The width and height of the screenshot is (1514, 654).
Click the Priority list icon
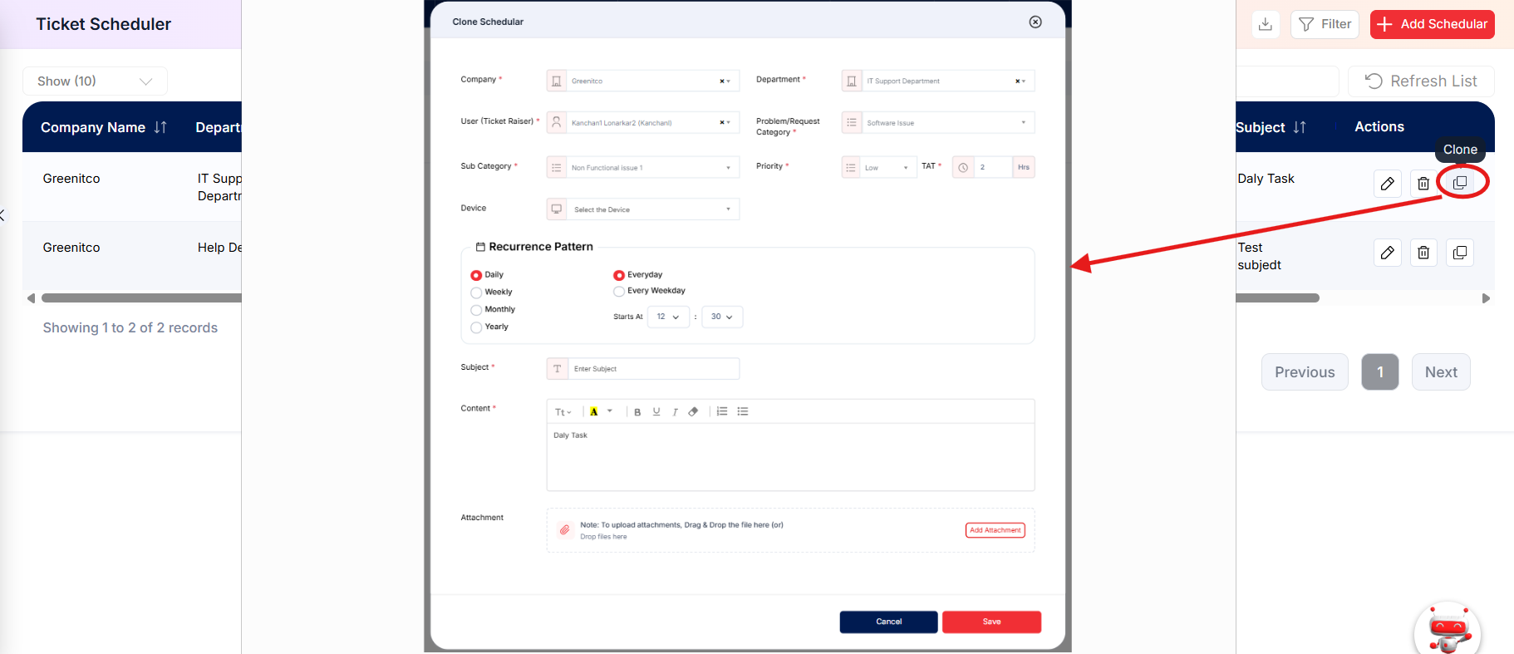point(851,167)
